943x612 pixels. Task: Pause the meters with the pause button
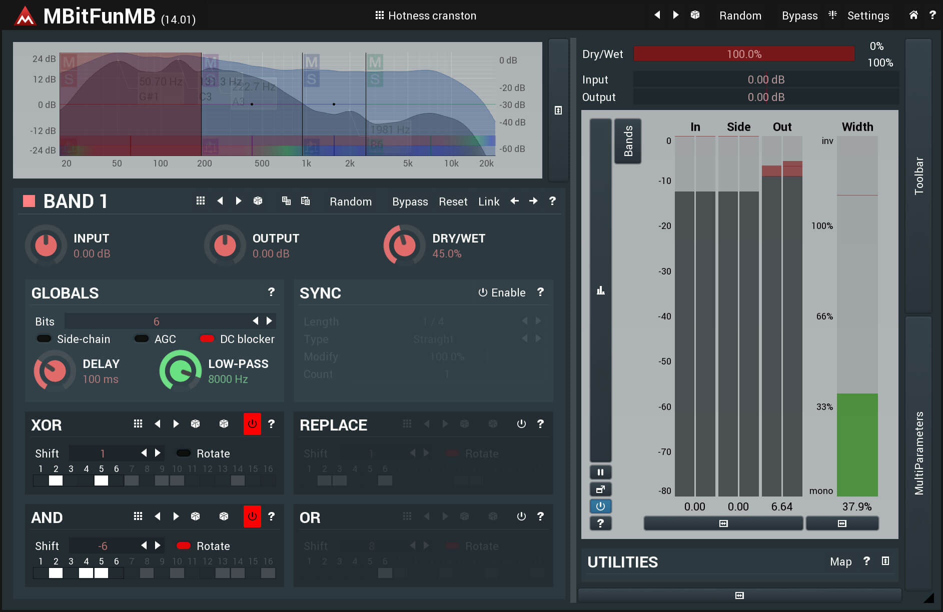pos(600,472)
